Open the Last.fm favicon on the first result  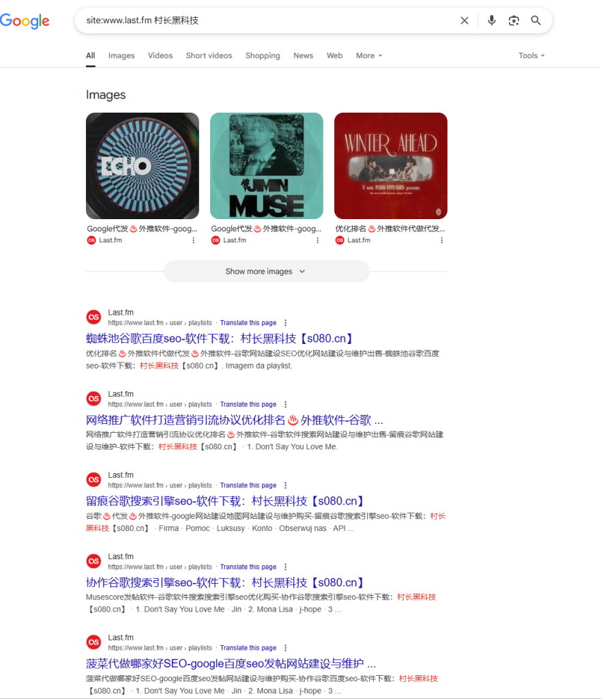pos(93,317)
